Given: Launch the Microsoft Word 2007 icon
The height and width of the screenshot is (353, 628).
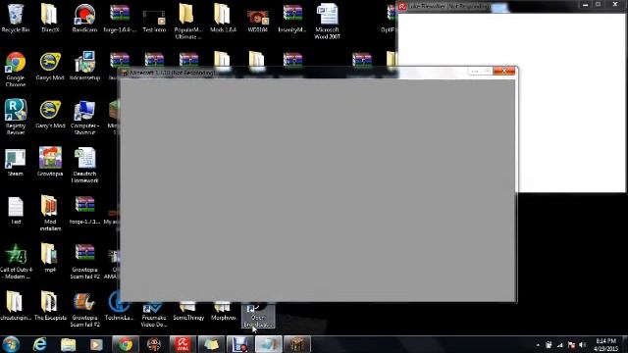Looking at the screenshot, I should [x=327, y=21].
